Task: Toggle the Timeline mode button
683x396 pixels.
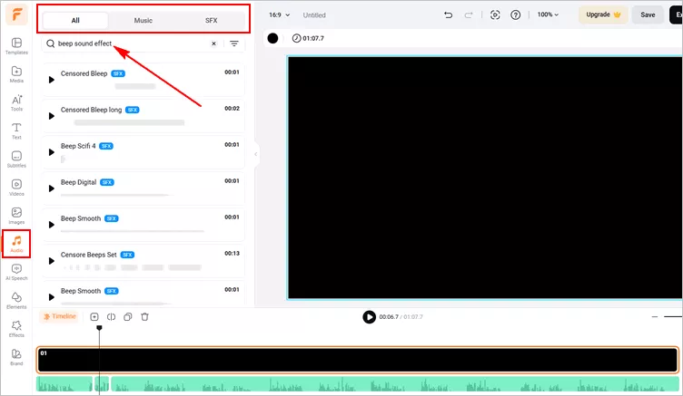Action: (60, 316)
